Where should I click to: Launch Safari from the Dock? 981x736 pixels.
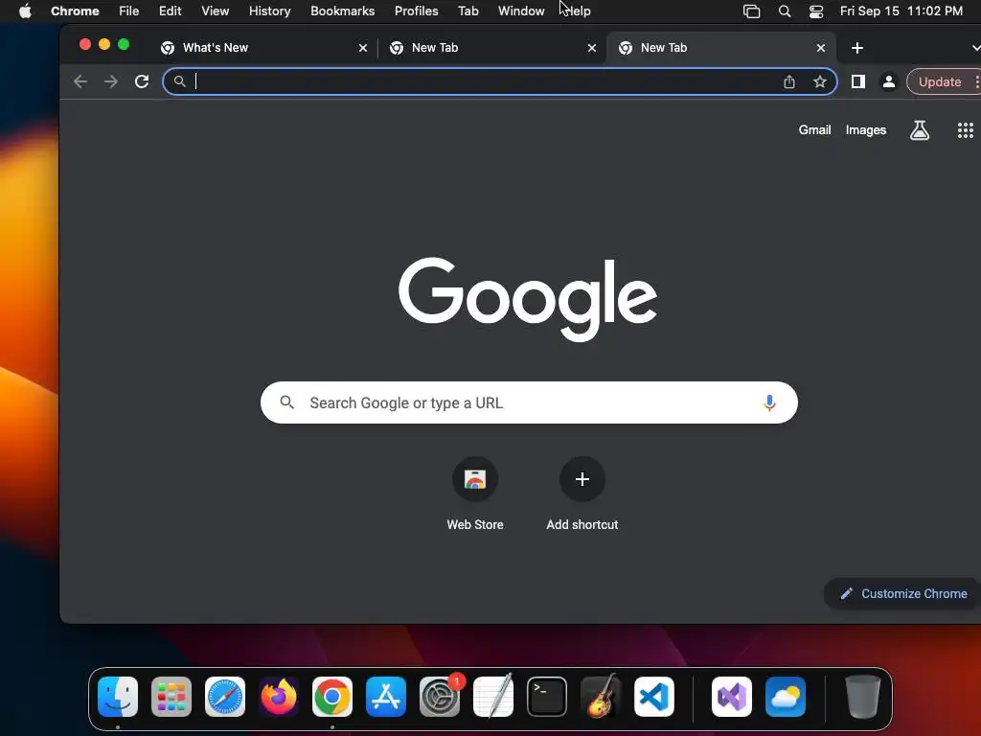click(225, 697)
